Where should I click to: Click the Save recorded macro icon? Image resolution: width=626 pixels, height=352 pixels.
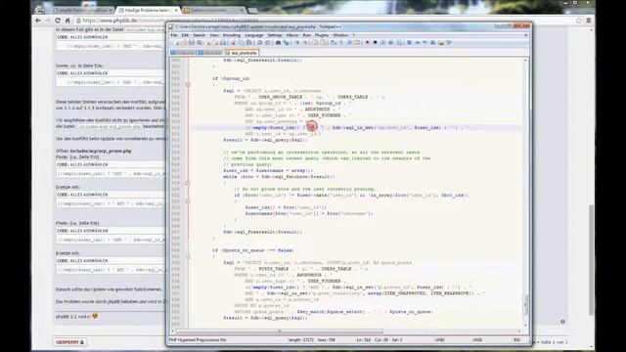(x=400, y=42)
